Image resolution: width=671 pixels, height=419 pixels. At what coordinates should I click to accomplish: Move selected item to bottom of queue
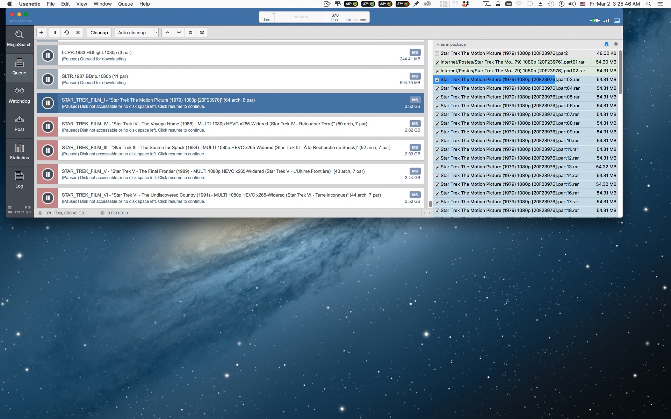point(202,32)
